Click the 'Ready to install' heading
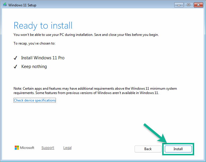206x162 pixels. point(43,25)
